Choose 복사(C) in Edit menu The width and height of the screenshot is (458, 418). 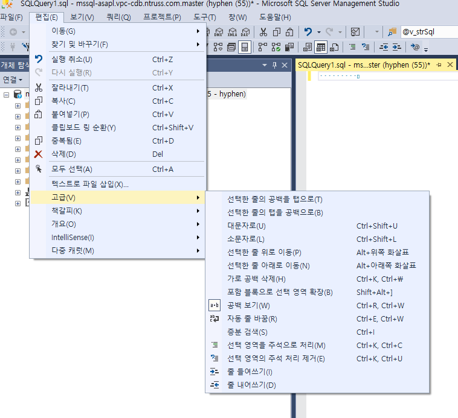click(118, 101)
